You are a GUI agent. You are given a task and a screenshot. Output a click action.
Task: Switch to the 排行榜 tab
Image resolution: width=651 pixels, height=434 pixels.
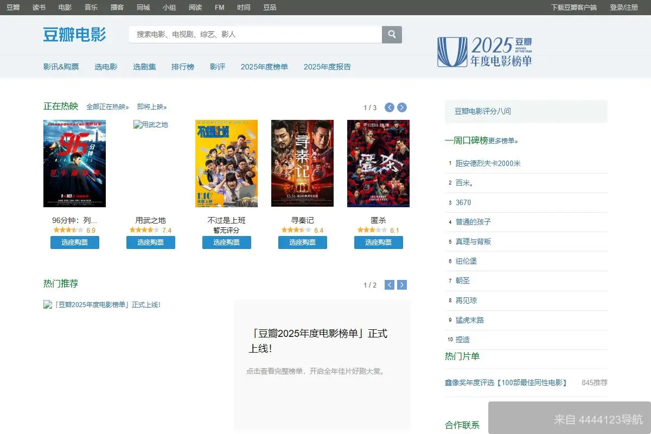183,66
